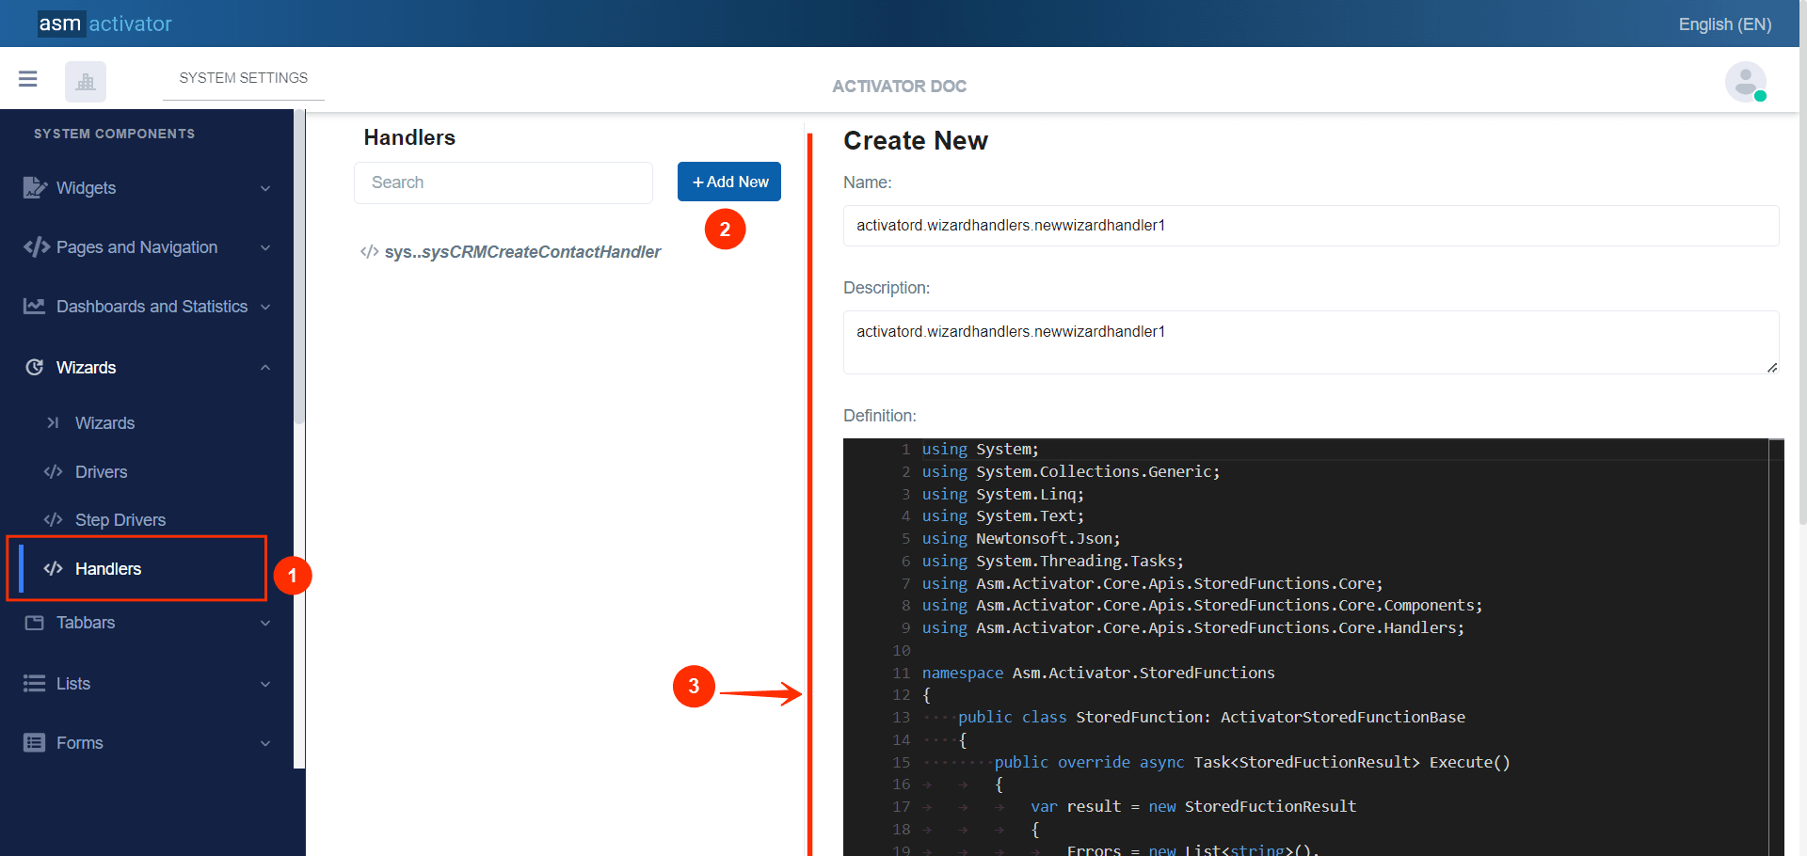Click the Handlers search field
The image size is (1807, 856).
(x=504, y=182)
